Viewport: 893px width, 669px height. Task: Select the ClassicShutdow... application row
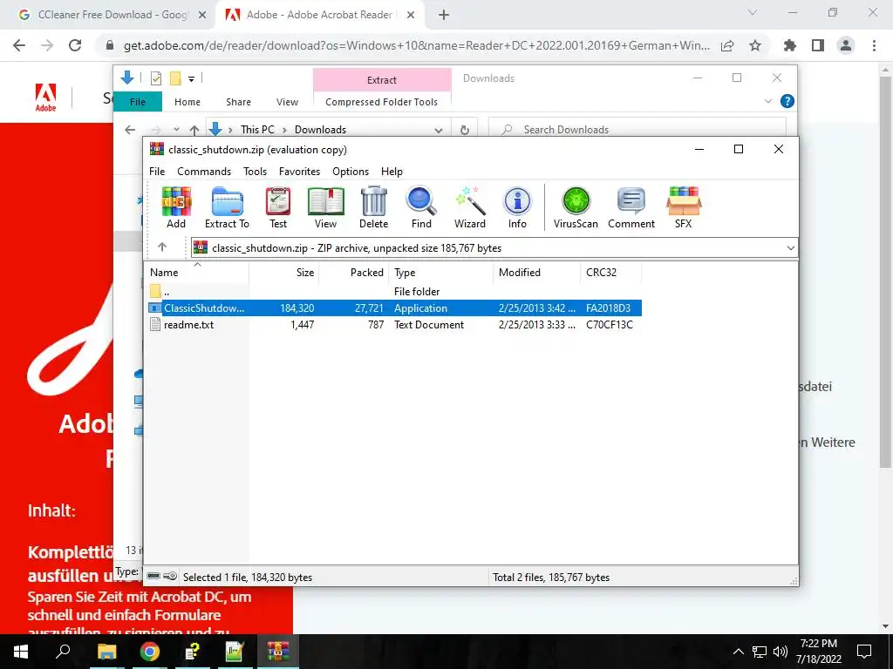point(394,307)
